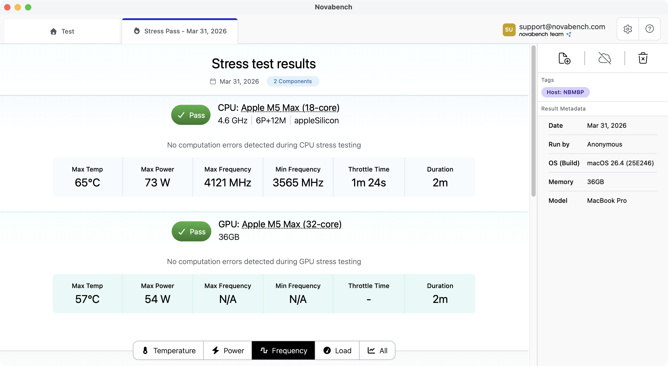Switch to the Test tab
This screenshot has width=668, height=366.
(62, 31)
